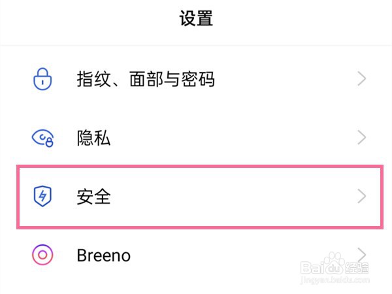Click the arrow on the 安全 row
This screenshot has height=294, width=392.
point(362,196)
